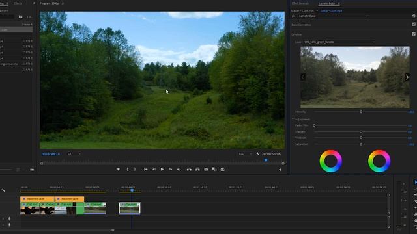Click the Highlight Tint color wheel
Screen dimensions: 417x234
click(379, 161)
